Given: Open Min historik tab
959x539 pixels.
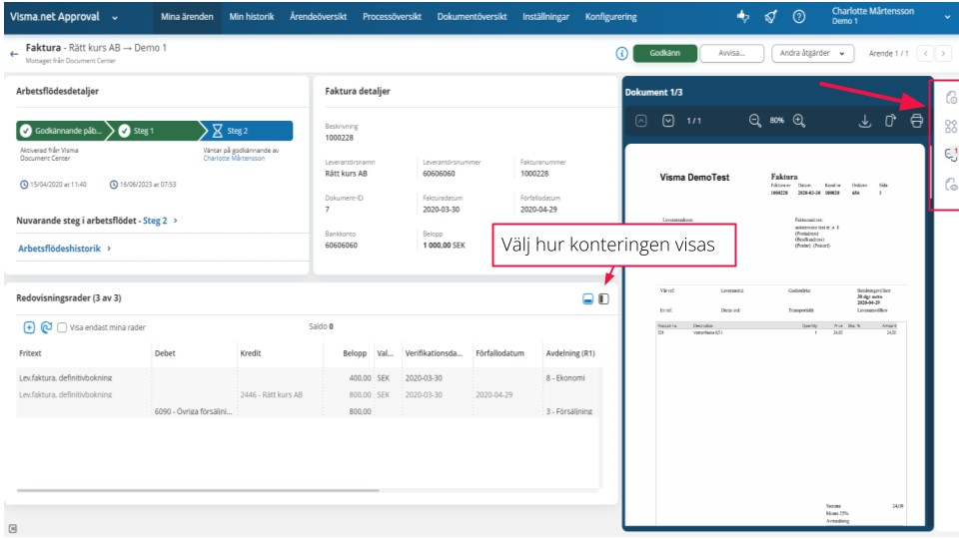Looking at the screenshot, I should tap(252, 17).
